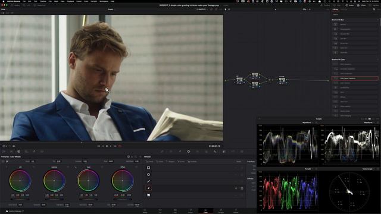Select the Color Space Transform effect

pos(355,78)
